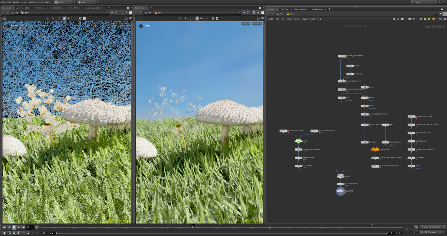
Task: Click the pin icon in left viewport pane
Action: point(112,13)
